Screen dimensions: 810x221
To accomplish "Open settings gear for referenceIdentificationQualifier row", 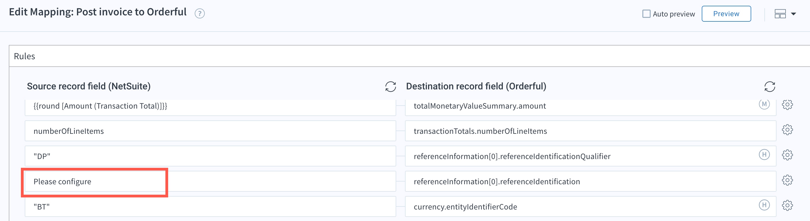I will click(x=787, y=155).
